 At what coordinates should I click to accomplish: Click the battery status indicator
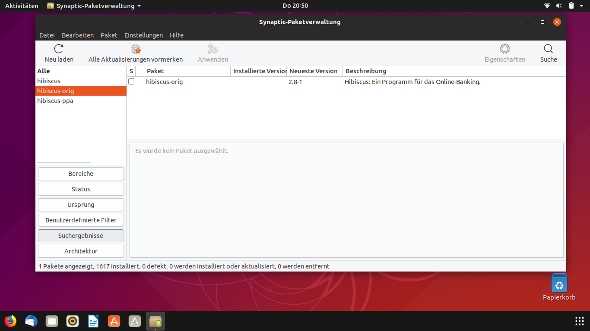click(571, 6)
